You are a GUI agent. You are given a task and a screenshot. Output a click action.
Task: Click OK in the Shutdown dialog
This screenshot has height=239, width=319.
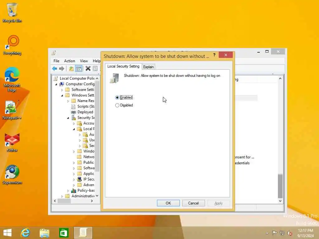coord(168,203)
